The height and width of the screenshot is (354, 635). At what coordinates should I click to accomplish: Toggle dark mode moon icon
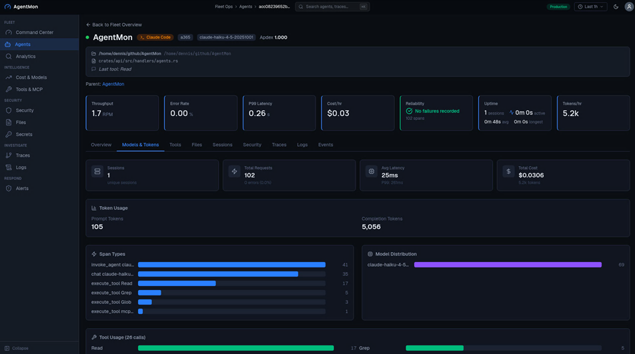click(616, 7)
